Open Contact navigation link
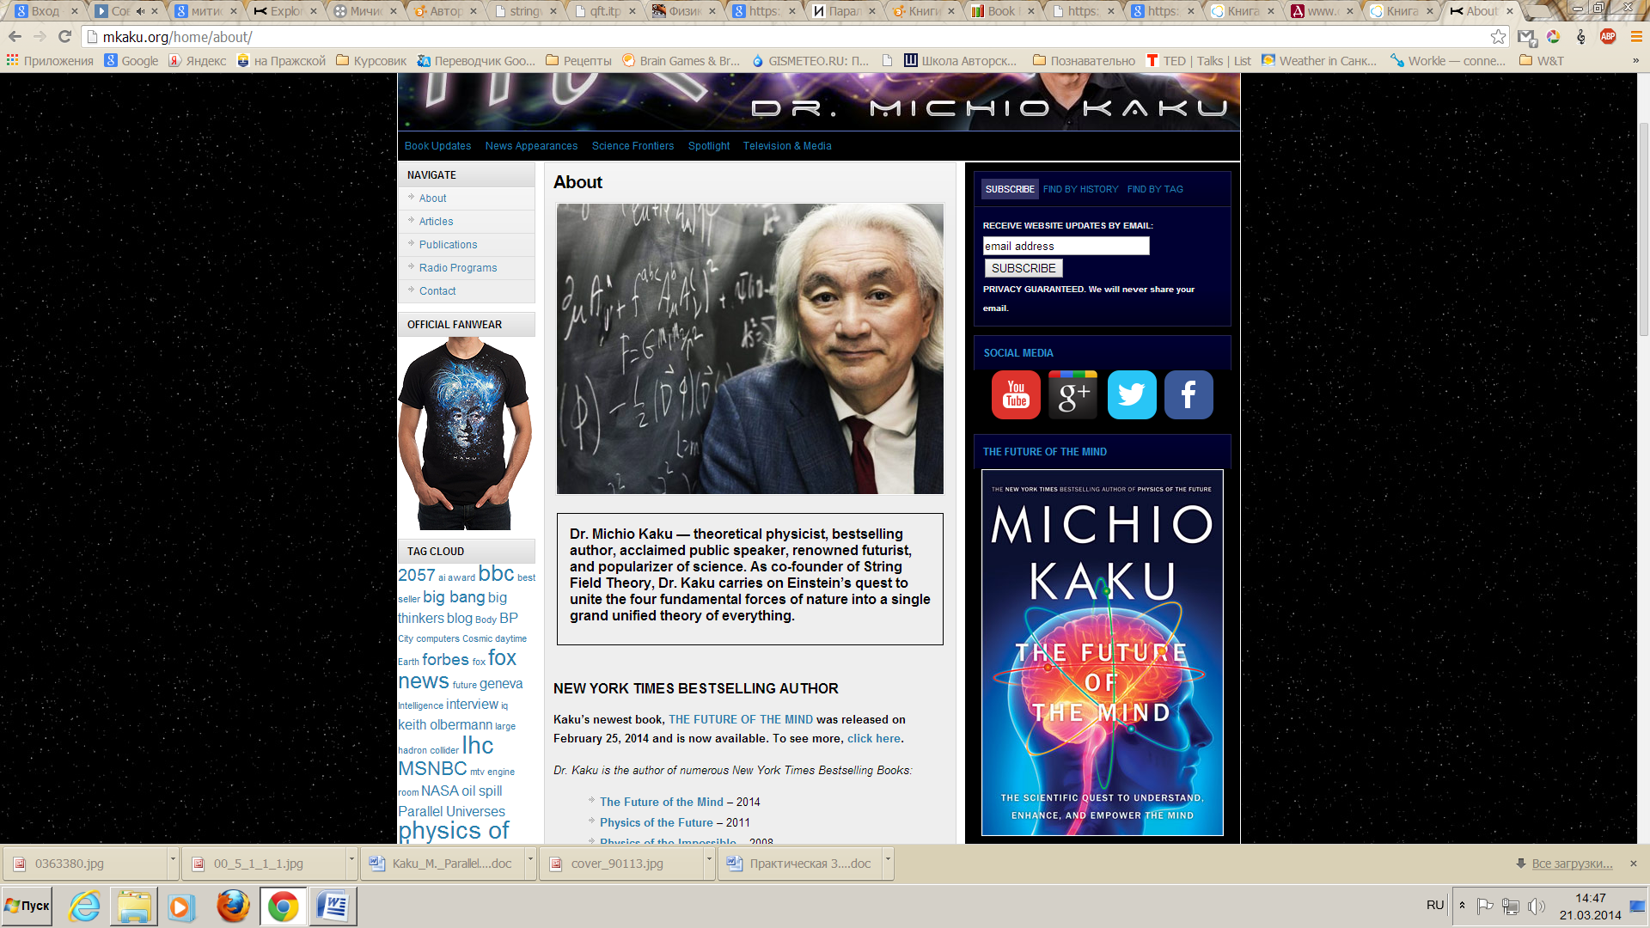 point(437,291)
